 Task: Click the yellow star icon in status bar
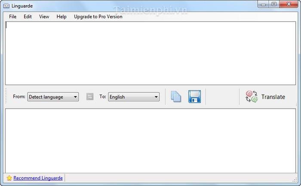(x=9, y=178)
